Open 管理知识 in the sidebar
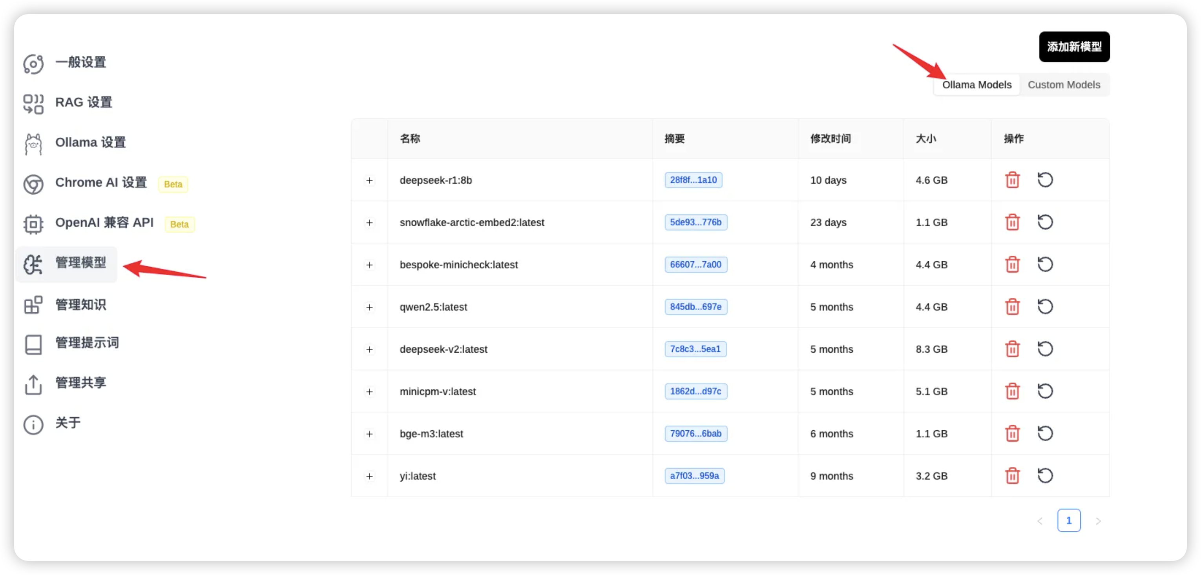This screenshot has width=1201, height=575. coord(81,305)
